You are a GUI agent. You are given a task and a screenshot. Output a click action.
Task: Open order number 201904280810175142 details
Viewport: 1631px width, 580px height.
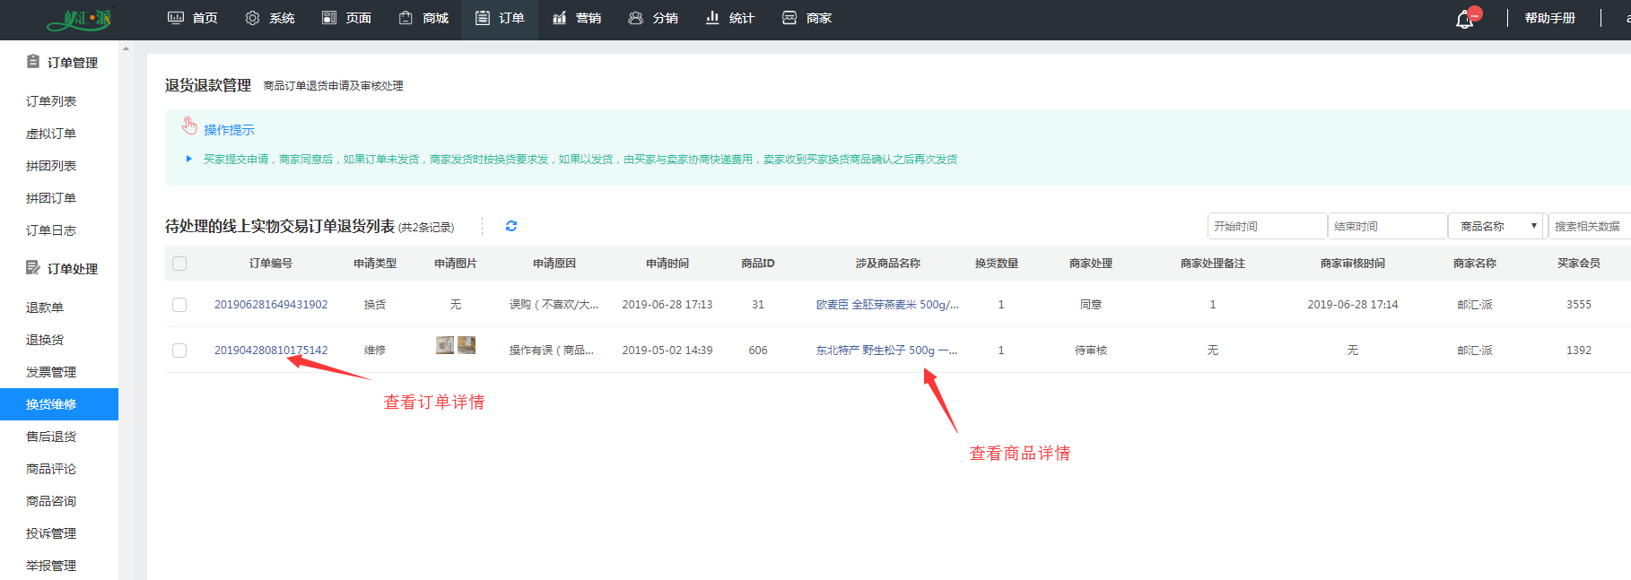pos(271,351)
